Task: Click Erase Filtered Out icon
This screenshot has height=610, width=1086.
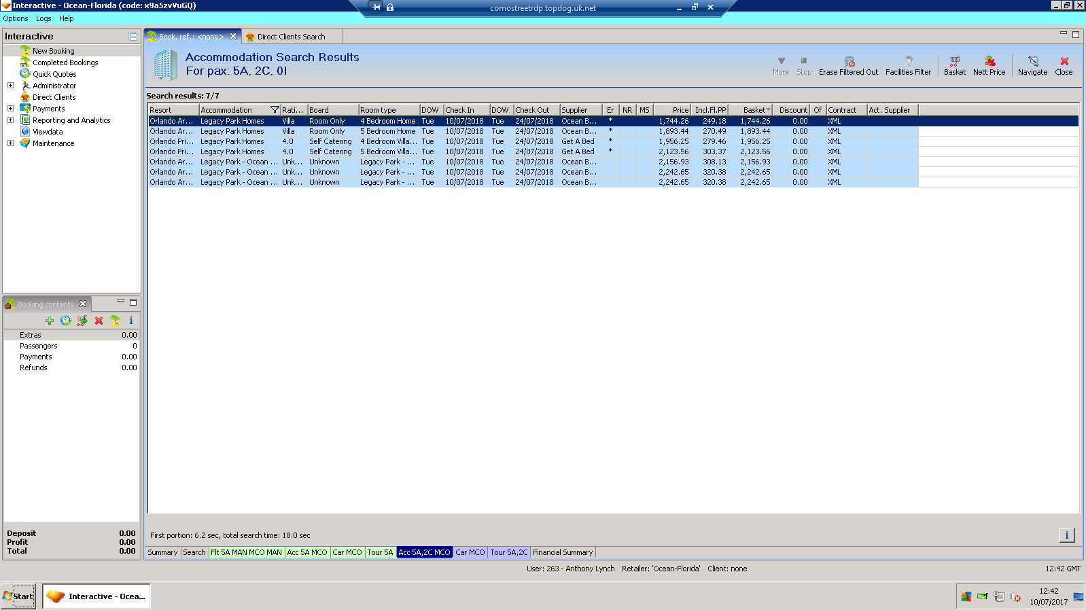Action: pyautogui.click(x=848, y=62)
